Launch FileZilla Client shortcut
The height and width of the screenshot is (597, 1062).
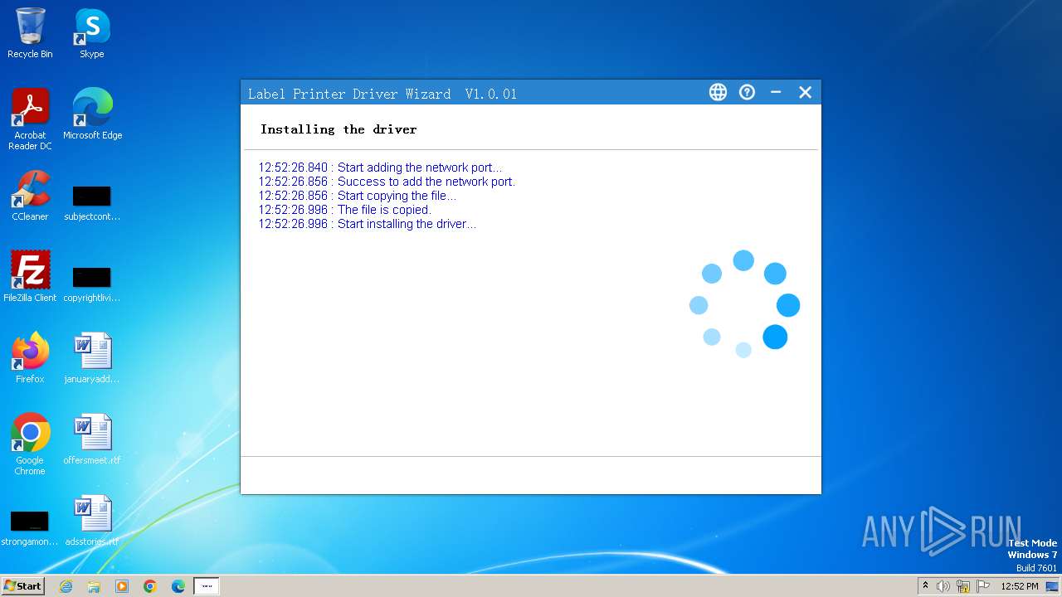30,277
